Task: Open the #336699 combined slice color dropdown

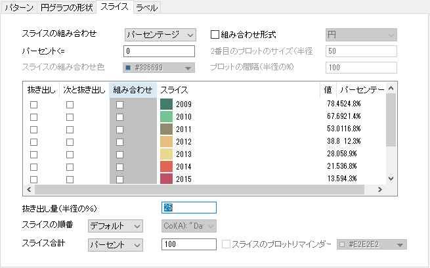Action: point(159,68)
